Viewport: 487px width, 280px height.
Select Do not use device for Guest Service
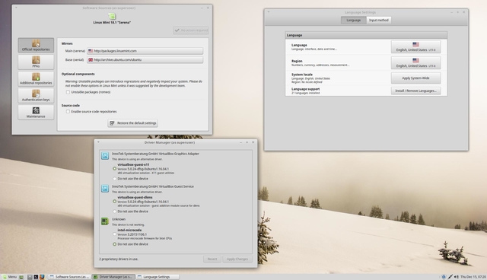[x=115, y=211]
